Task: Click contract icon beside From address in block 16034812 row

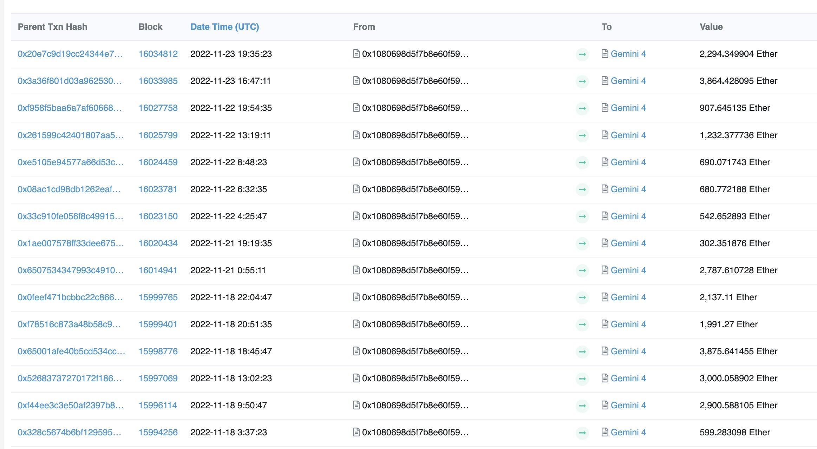Action: 356,54
